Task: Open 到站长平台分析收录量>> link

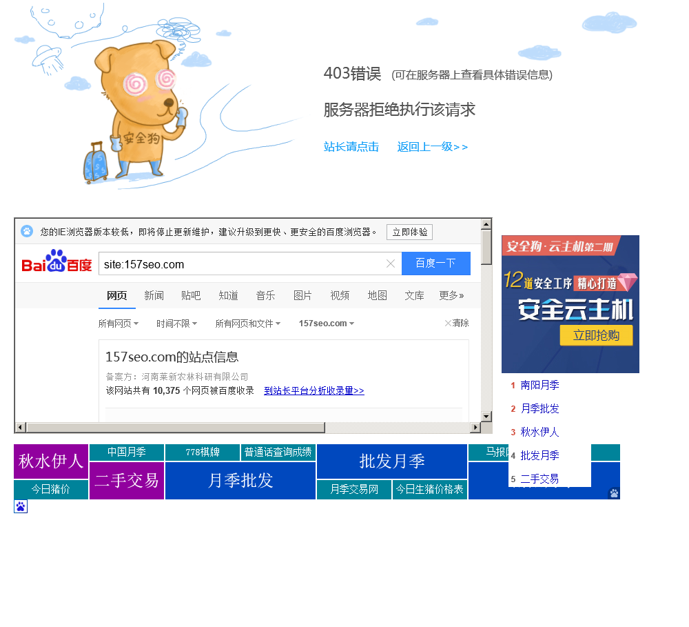Action: click(x=313, y=390)
